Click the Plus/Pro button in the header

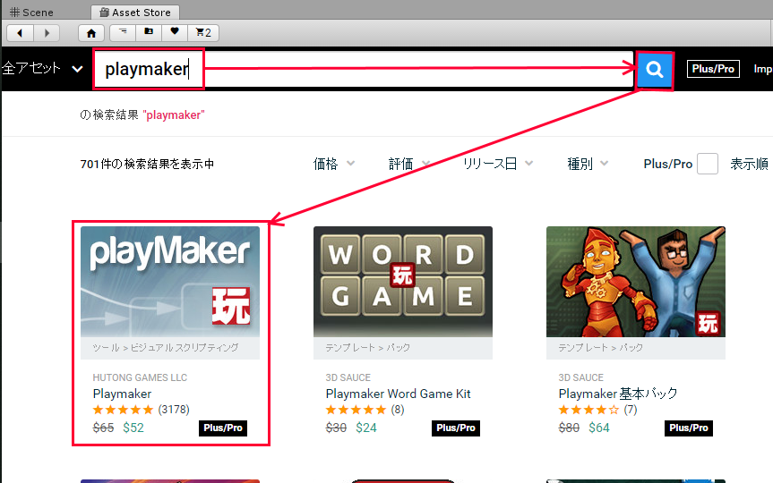pyautogui.click(x=713, y=69)
